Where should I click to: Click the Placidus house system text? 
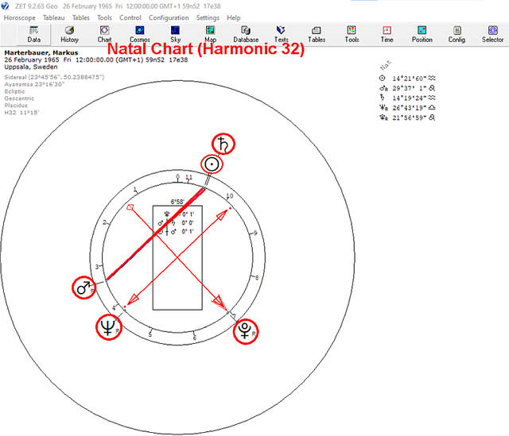[x=16, y=106]
